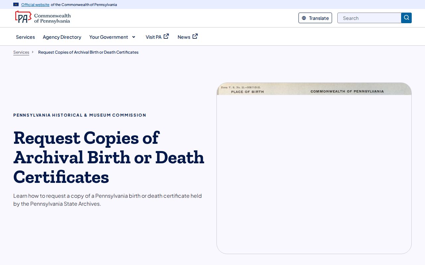Click the external link icon beside News
Image resolution: width=425 pixels, height=265 pixels.
[195, 36]
